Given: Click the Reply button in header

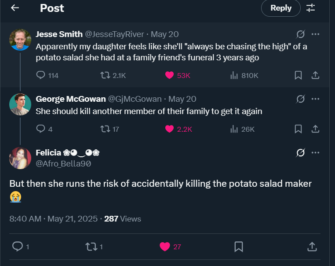Looking at the screenshot, I should point(281,8).
